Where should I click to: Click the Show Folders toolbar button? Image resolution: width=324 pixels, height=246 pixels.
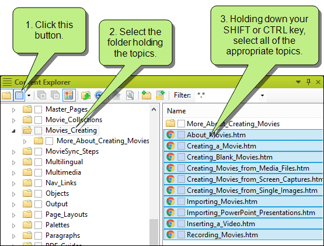point(6,95)
